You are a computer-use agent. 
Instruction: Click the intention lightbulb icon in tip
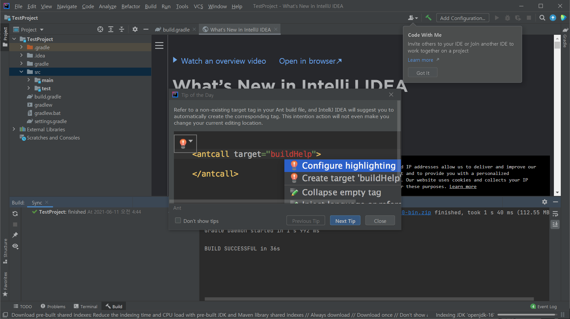183,143
